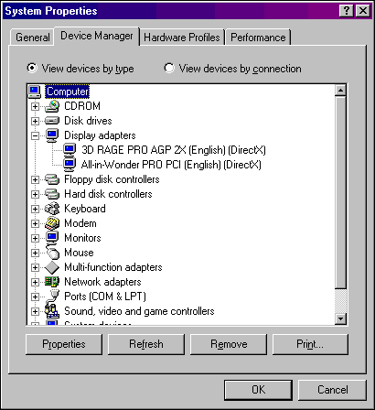Click the Keyboard device icon

[52, 209]
